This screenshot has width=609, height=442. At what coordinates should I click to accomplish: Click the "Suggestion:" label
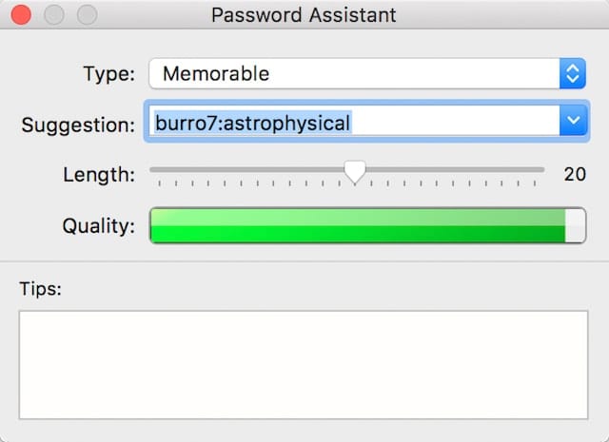[78, 125]
